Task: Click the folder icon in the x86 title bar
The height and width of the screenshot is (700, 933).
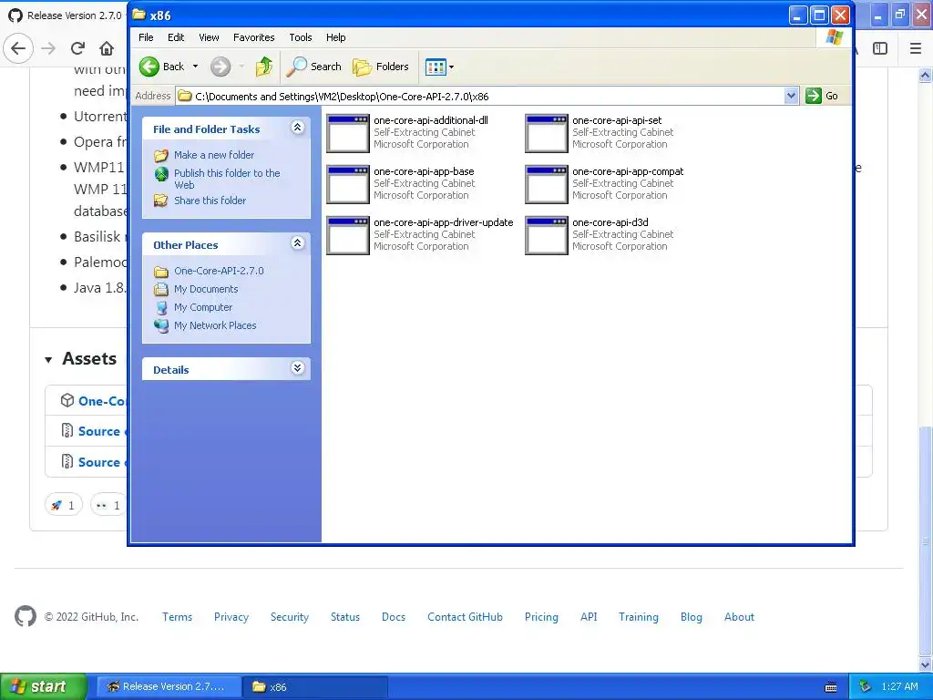Action: coord(139,15)
